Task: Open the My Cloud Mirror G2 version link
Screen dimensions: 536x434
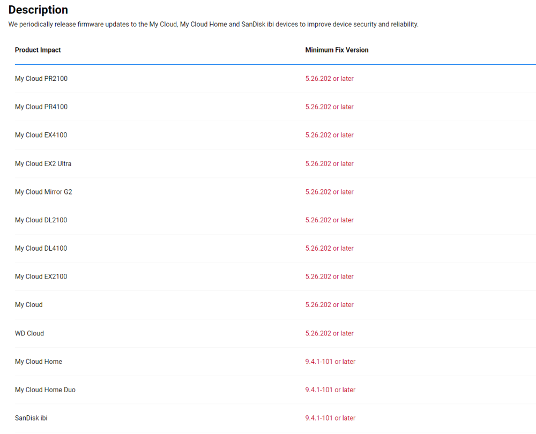Action: click(x=329, y=192)
